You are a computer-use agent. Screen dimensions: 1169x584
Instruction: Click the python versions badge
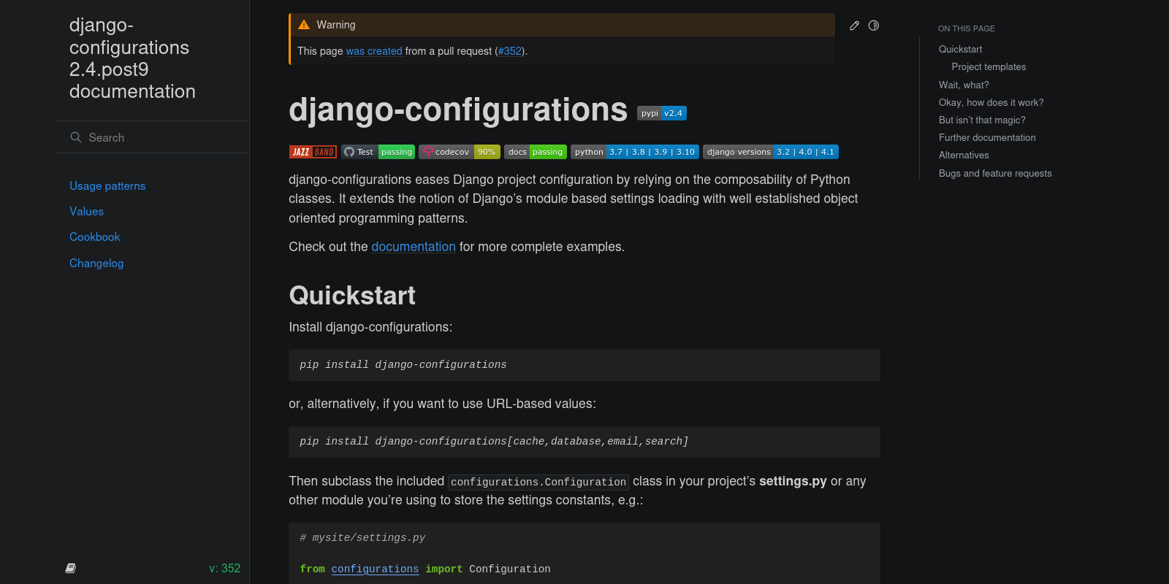[x=635, y=152]
